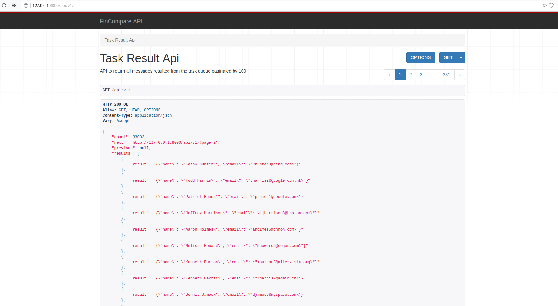Screen dimensions: 558x306
Task: Click the Aaron Holmes result line
Action: (x=217, y=230)
